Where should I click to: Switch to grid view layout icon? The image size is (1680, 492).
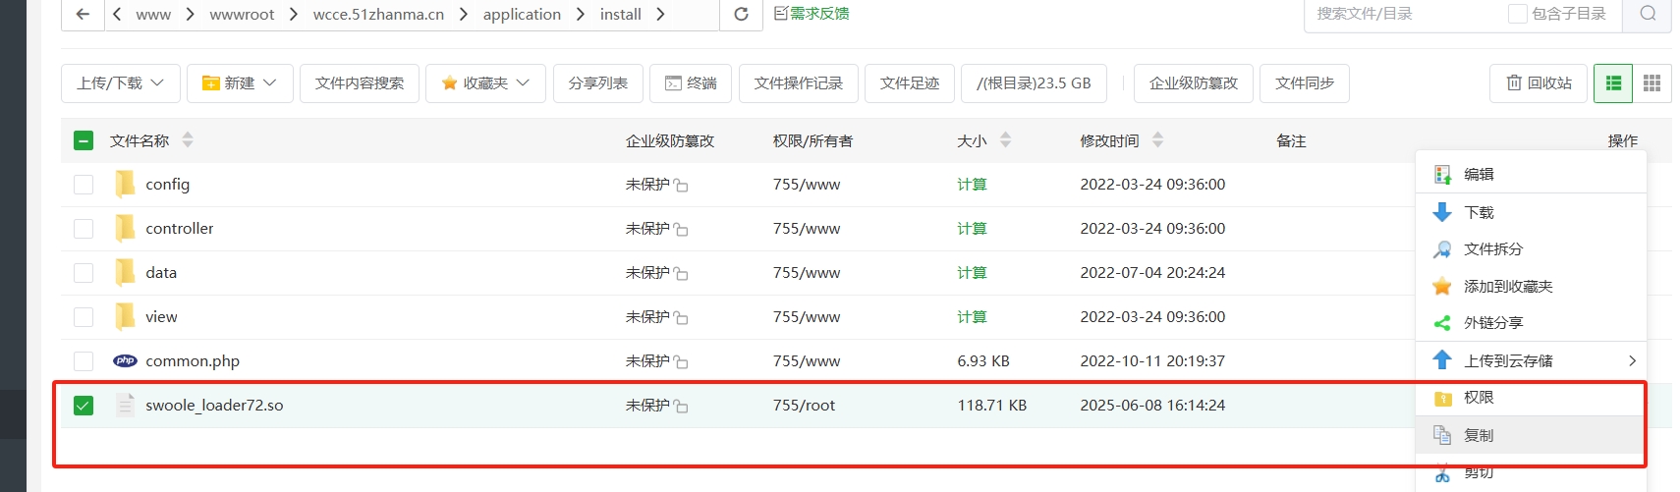pyautogui.click(x=1652, y=83)
